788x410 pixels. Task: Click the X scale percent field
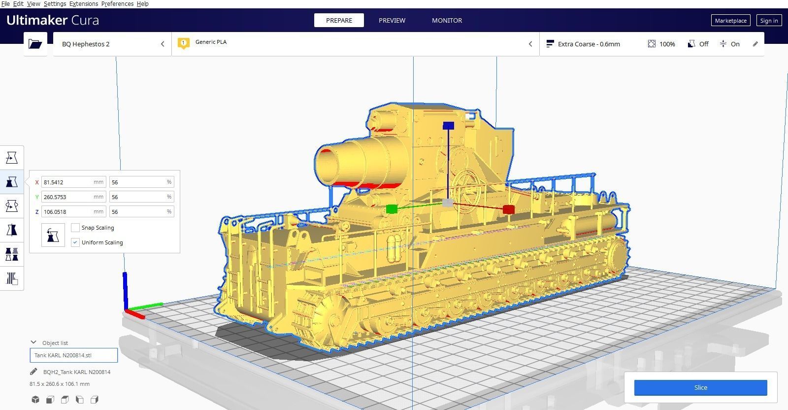pos(142,182)
